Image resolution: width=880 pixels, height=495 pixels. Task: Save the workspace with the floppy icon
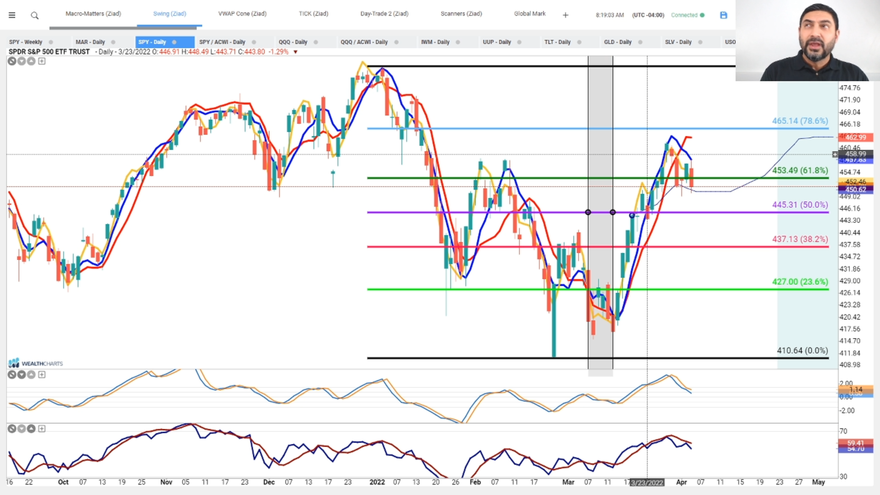[x=724, y=15]
